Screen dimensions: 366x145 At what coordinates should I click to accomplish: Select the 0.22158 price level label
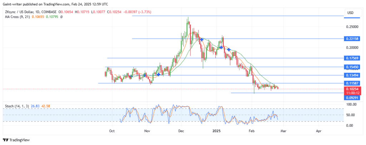point(352,39)
